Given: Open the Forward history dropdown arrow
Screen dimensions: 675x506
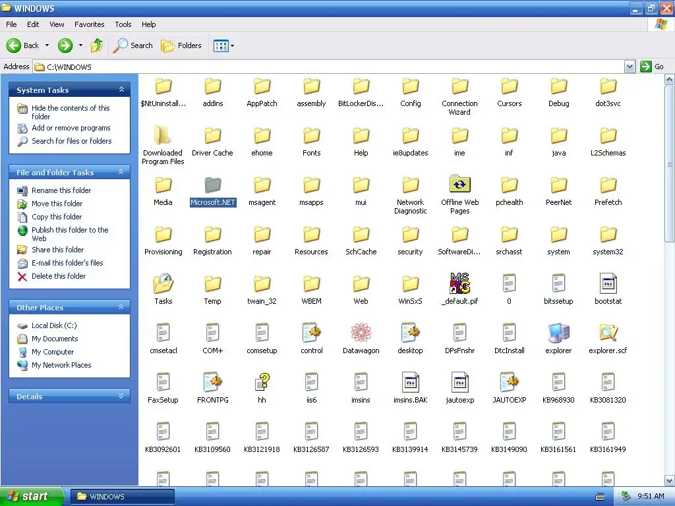Looking at the screenshot, I should pyautogui.click(x=80, y=45).
